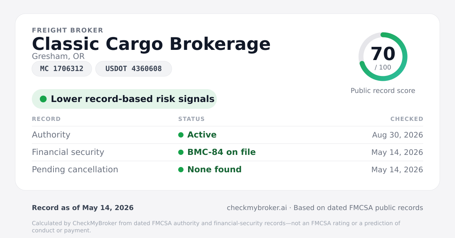Viewport: 455px width, 238px height.
Task: Click the green dot in the risk signals badge
Action: point(43,99)
